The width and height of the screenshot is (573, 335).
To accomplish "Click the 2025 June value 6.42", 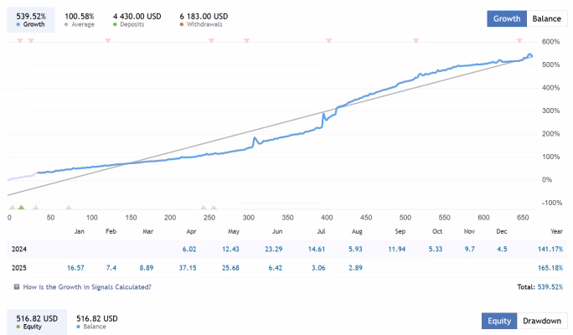I will (x=275, y=268).
